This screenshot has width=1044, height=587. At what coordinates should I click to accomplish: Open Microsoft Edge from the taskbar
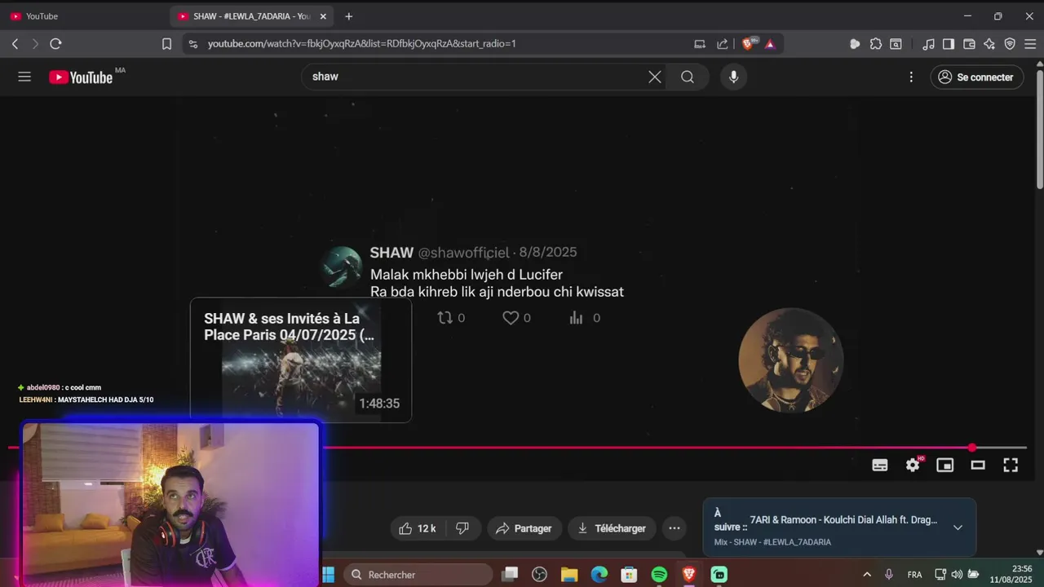[x=599, y=575]
